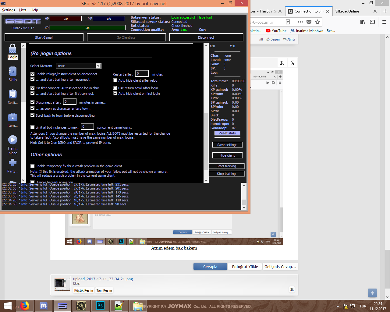Save page to Pocket icon

coord(309,22)
